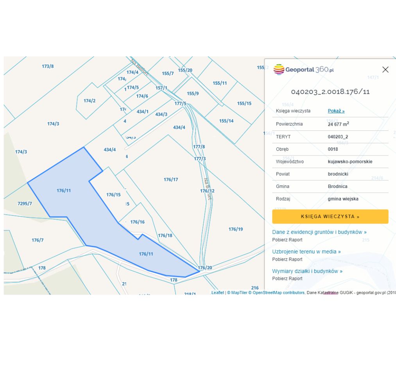Select parcel 174/5 on the map
The width and height of the screenshot is (396, 376).
click(133, 87)
